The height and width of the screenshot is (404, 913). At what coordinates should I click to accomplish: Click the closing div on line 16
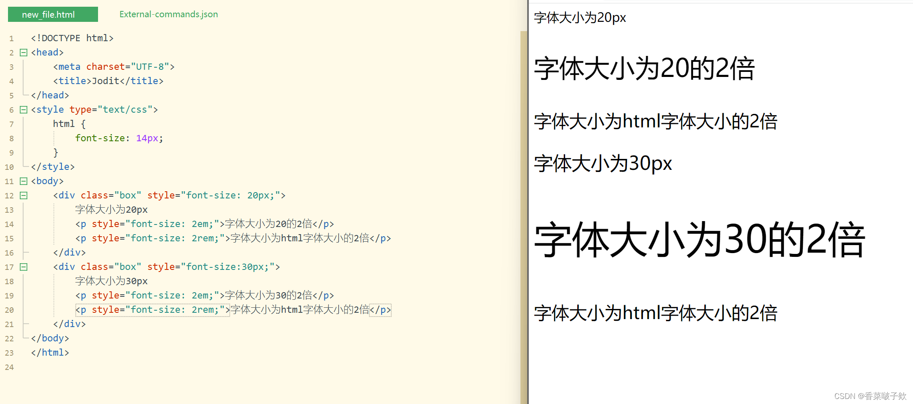[69, 253]
